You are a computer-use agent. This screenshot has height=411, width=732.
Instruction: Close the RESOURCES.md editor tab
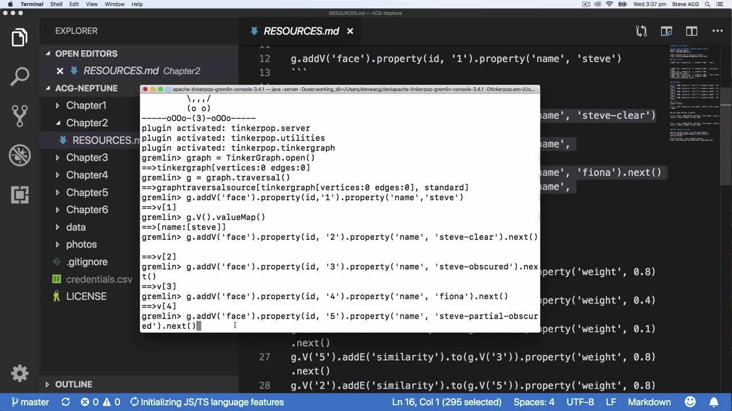click(350, 31)
